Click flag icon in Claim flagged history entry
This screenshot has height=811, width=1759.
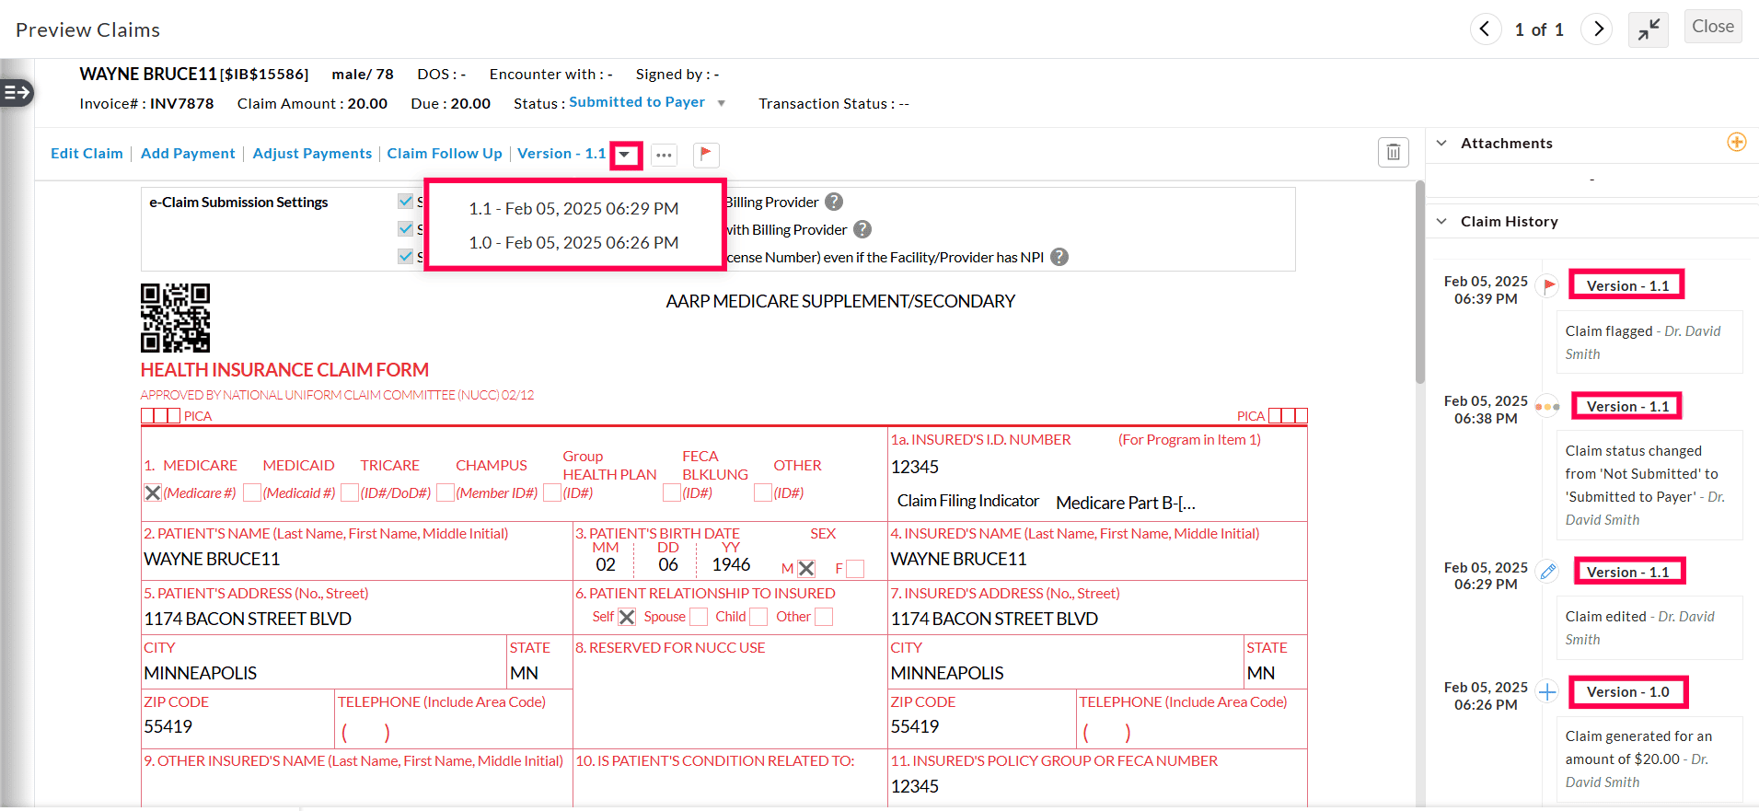tap(1549, 285)
